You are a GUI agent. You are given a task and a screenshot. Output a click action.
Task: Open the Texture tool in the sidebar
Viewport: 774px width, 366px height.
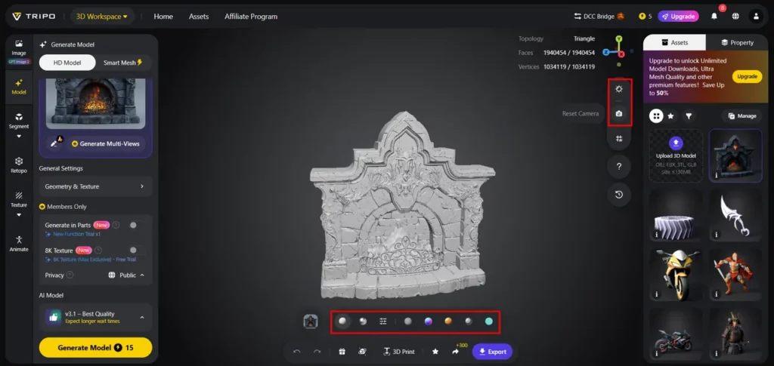coord(19,199)
